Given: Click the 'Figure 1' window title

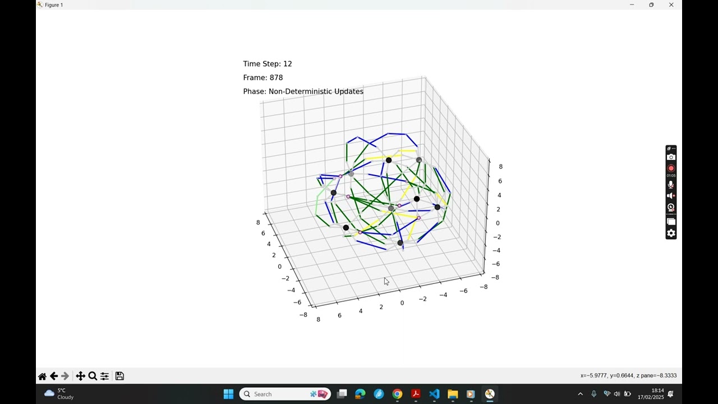Looking at the screenshot, I should click(54, 4).
